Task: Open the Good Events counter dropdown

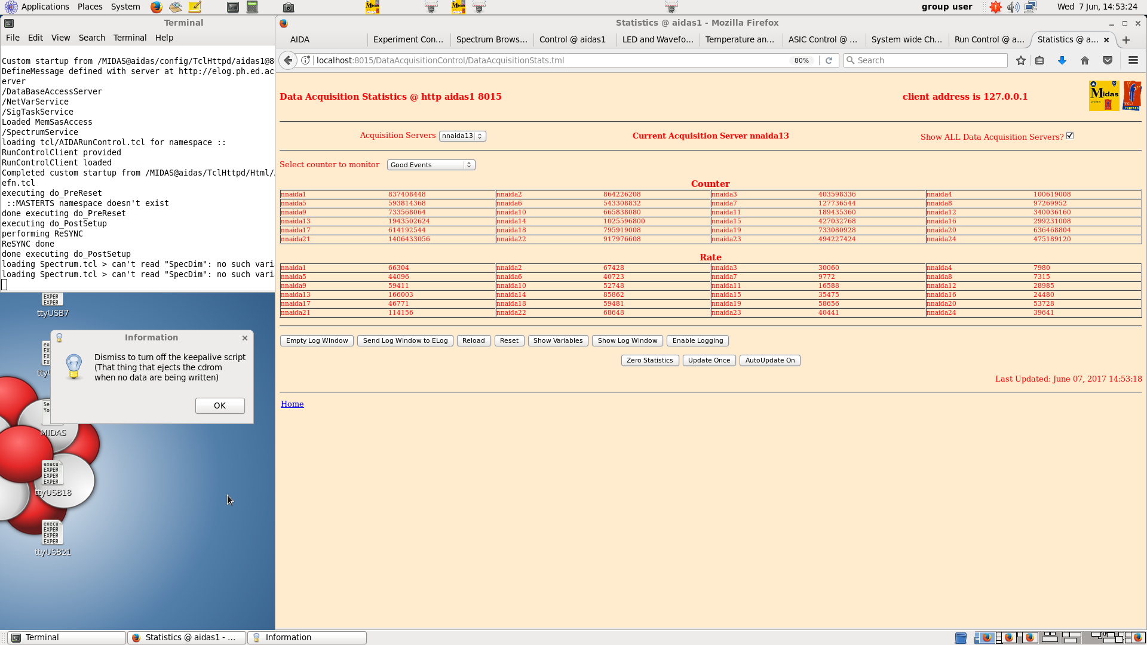Action: point(431,165)
